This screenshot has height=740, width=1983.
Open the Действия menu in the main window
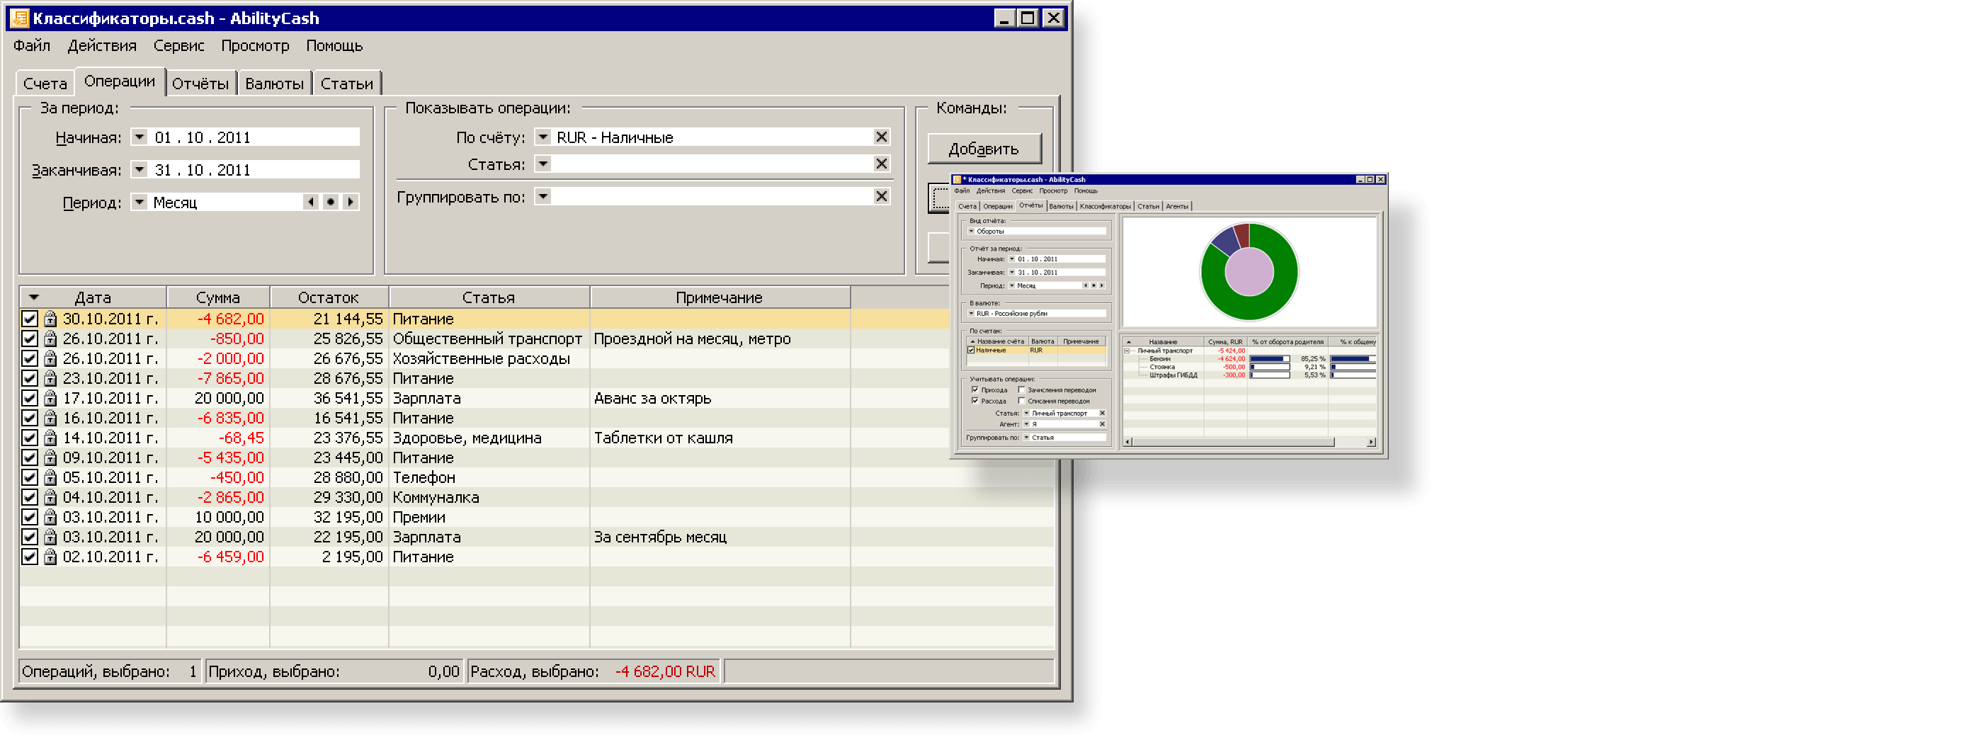click(101, 45)
